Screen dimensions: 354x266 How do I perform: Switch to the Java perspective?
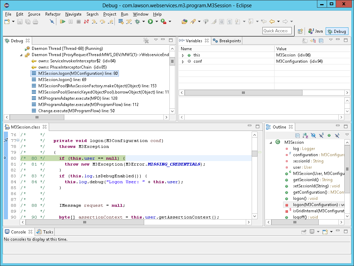[x=316, y=31]
